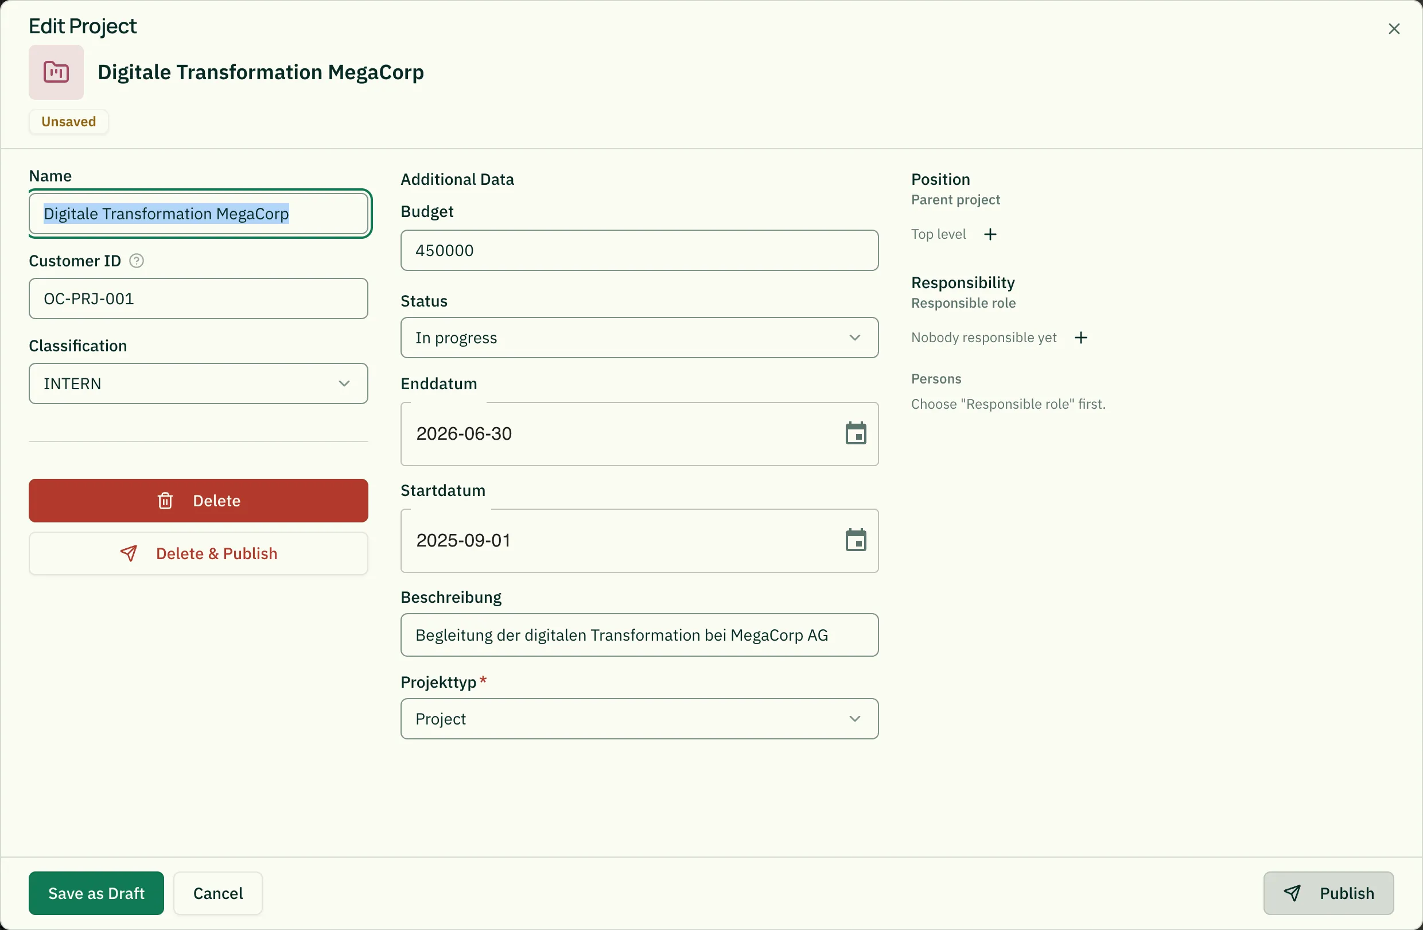Click the Budget field with 450000
Viewport: 1423px width, 930px height.
click(x=639, y=250)
